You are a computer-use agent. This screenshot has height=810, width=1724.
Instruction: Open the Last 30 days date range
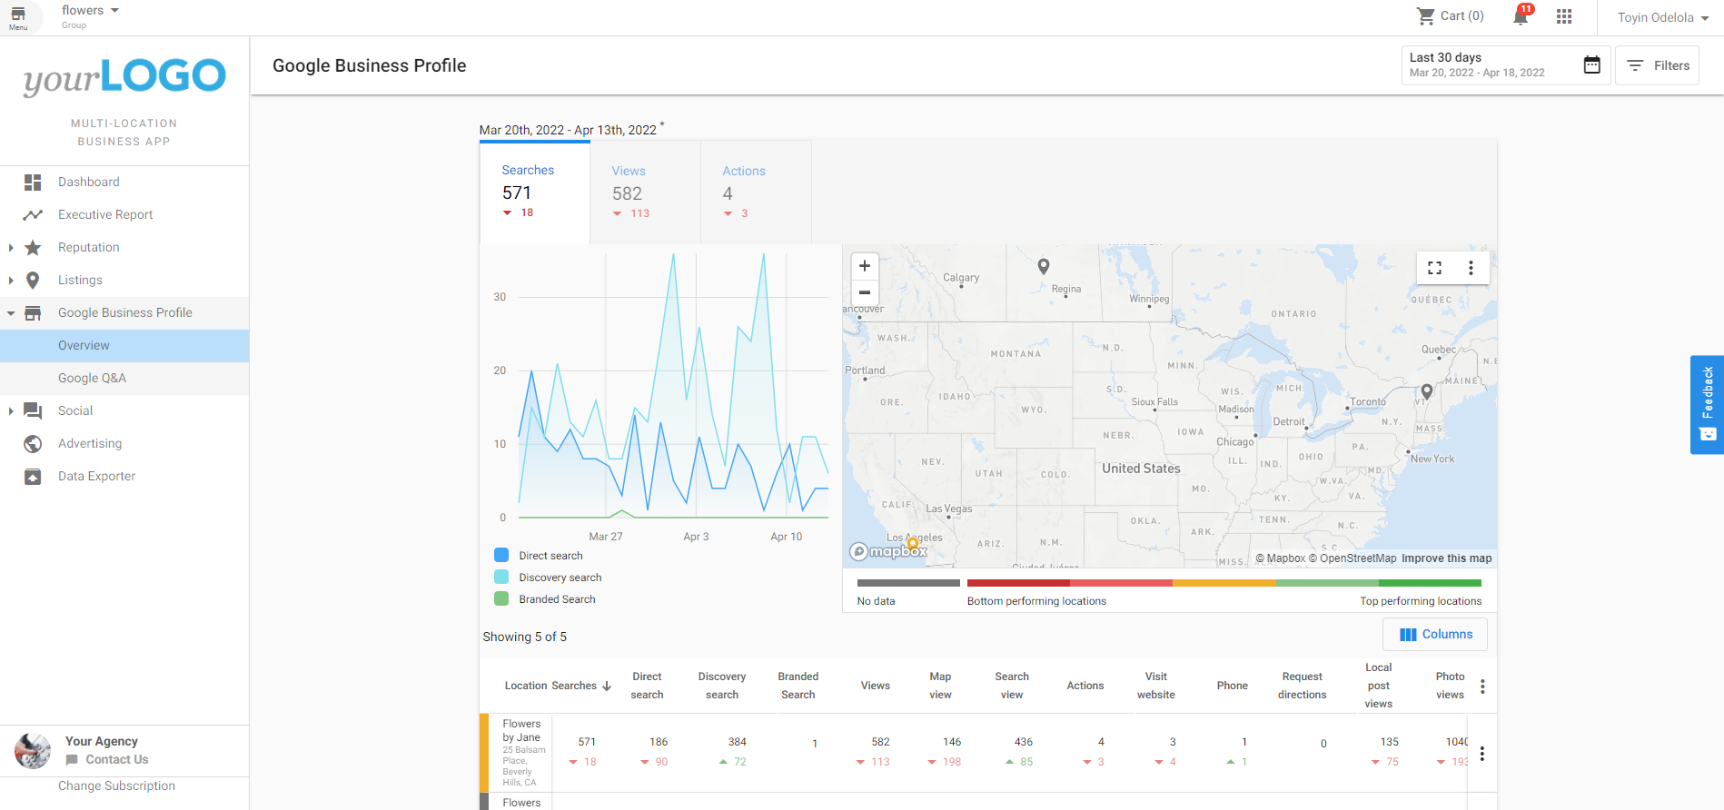pyautogui.click(x=1505, y=64)
